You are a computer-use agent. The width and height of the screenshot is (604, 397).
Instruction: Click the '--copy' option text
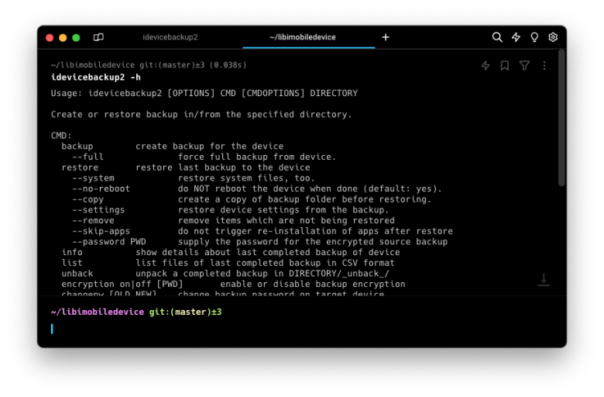(x=88, y=199)
